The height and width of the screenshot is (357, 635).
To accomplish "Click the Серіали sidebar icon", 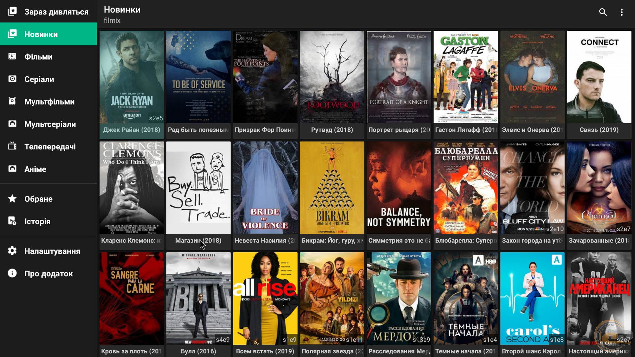I will point(12,79).
